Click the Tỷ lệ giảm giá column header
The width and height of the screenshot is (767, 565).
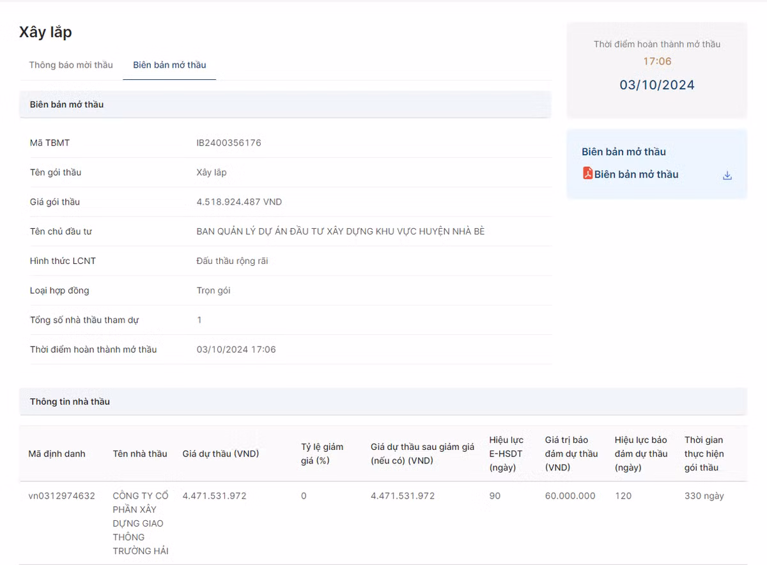point(322,454)
